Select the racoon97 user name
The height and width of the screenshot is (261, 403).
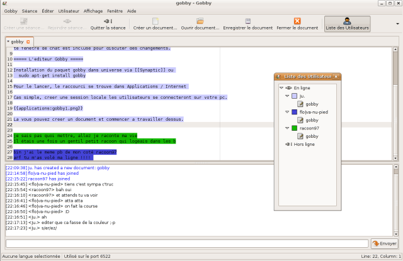pos(309,128)
